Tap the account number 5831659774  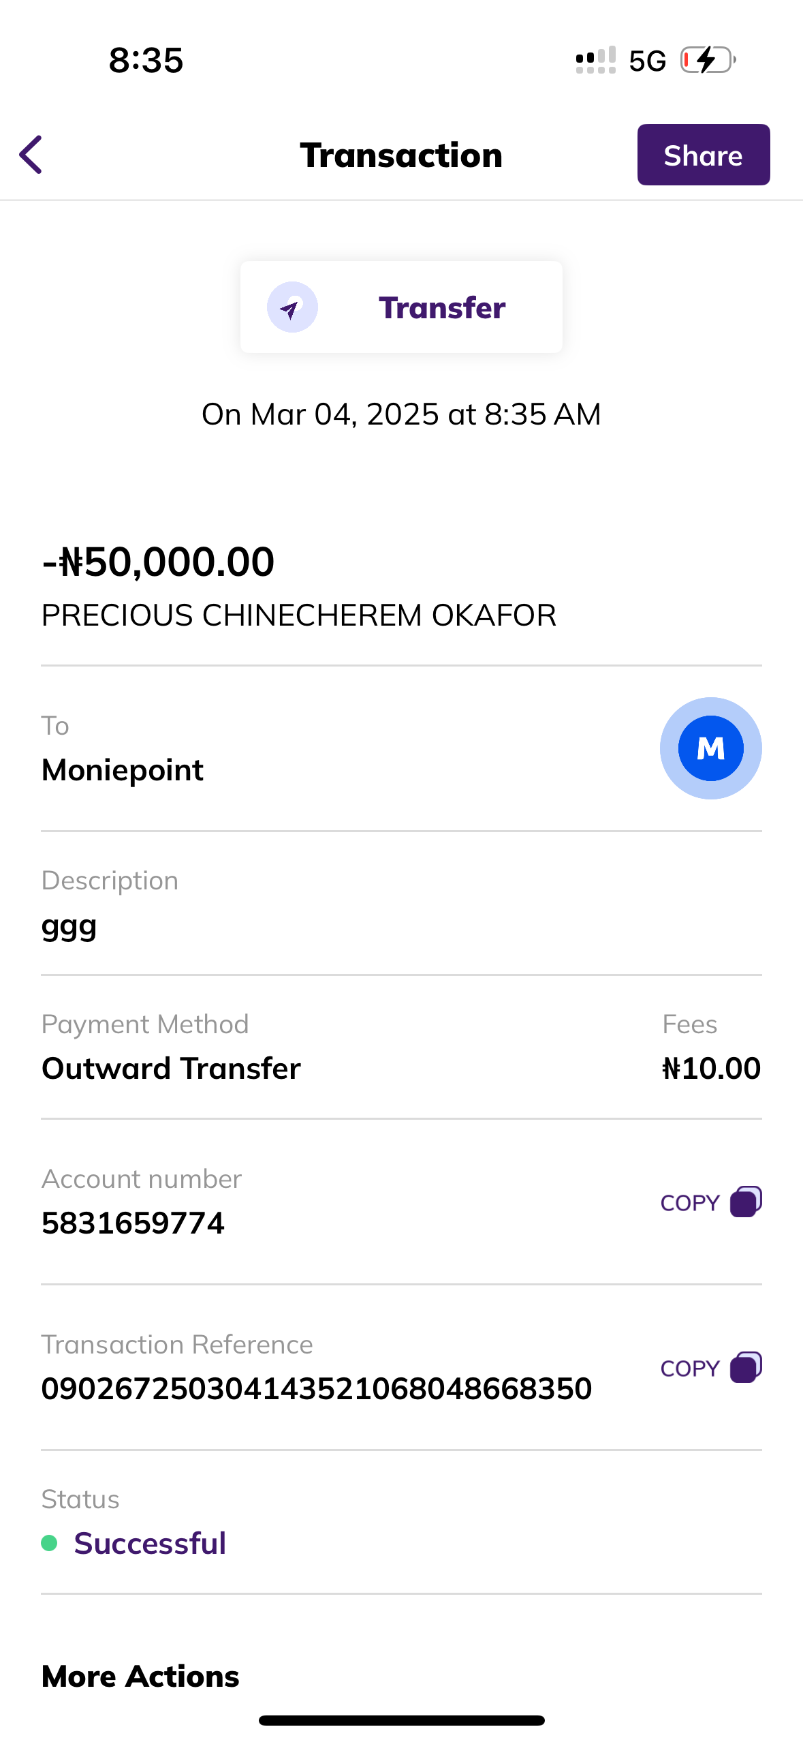(133, 1223)
